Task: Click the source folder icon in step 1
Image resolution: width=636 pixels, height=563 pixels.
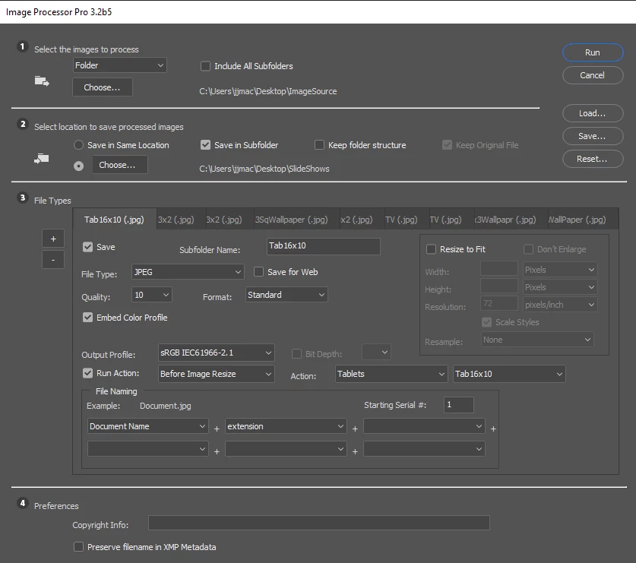Action: [42, 81]
